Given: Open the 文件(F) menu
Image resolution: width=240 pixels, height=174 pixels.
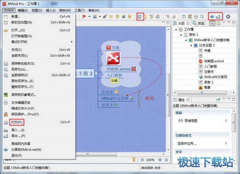Looking at the screenshot, I should point(9,11).
